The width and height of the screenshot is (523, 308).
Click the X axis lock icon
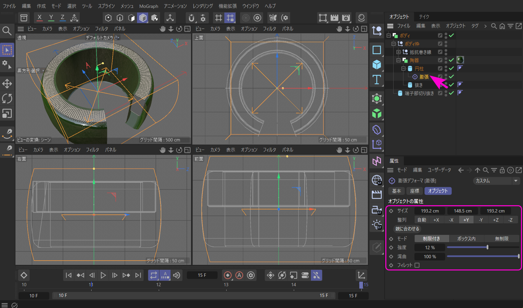[x=40, y=18]
